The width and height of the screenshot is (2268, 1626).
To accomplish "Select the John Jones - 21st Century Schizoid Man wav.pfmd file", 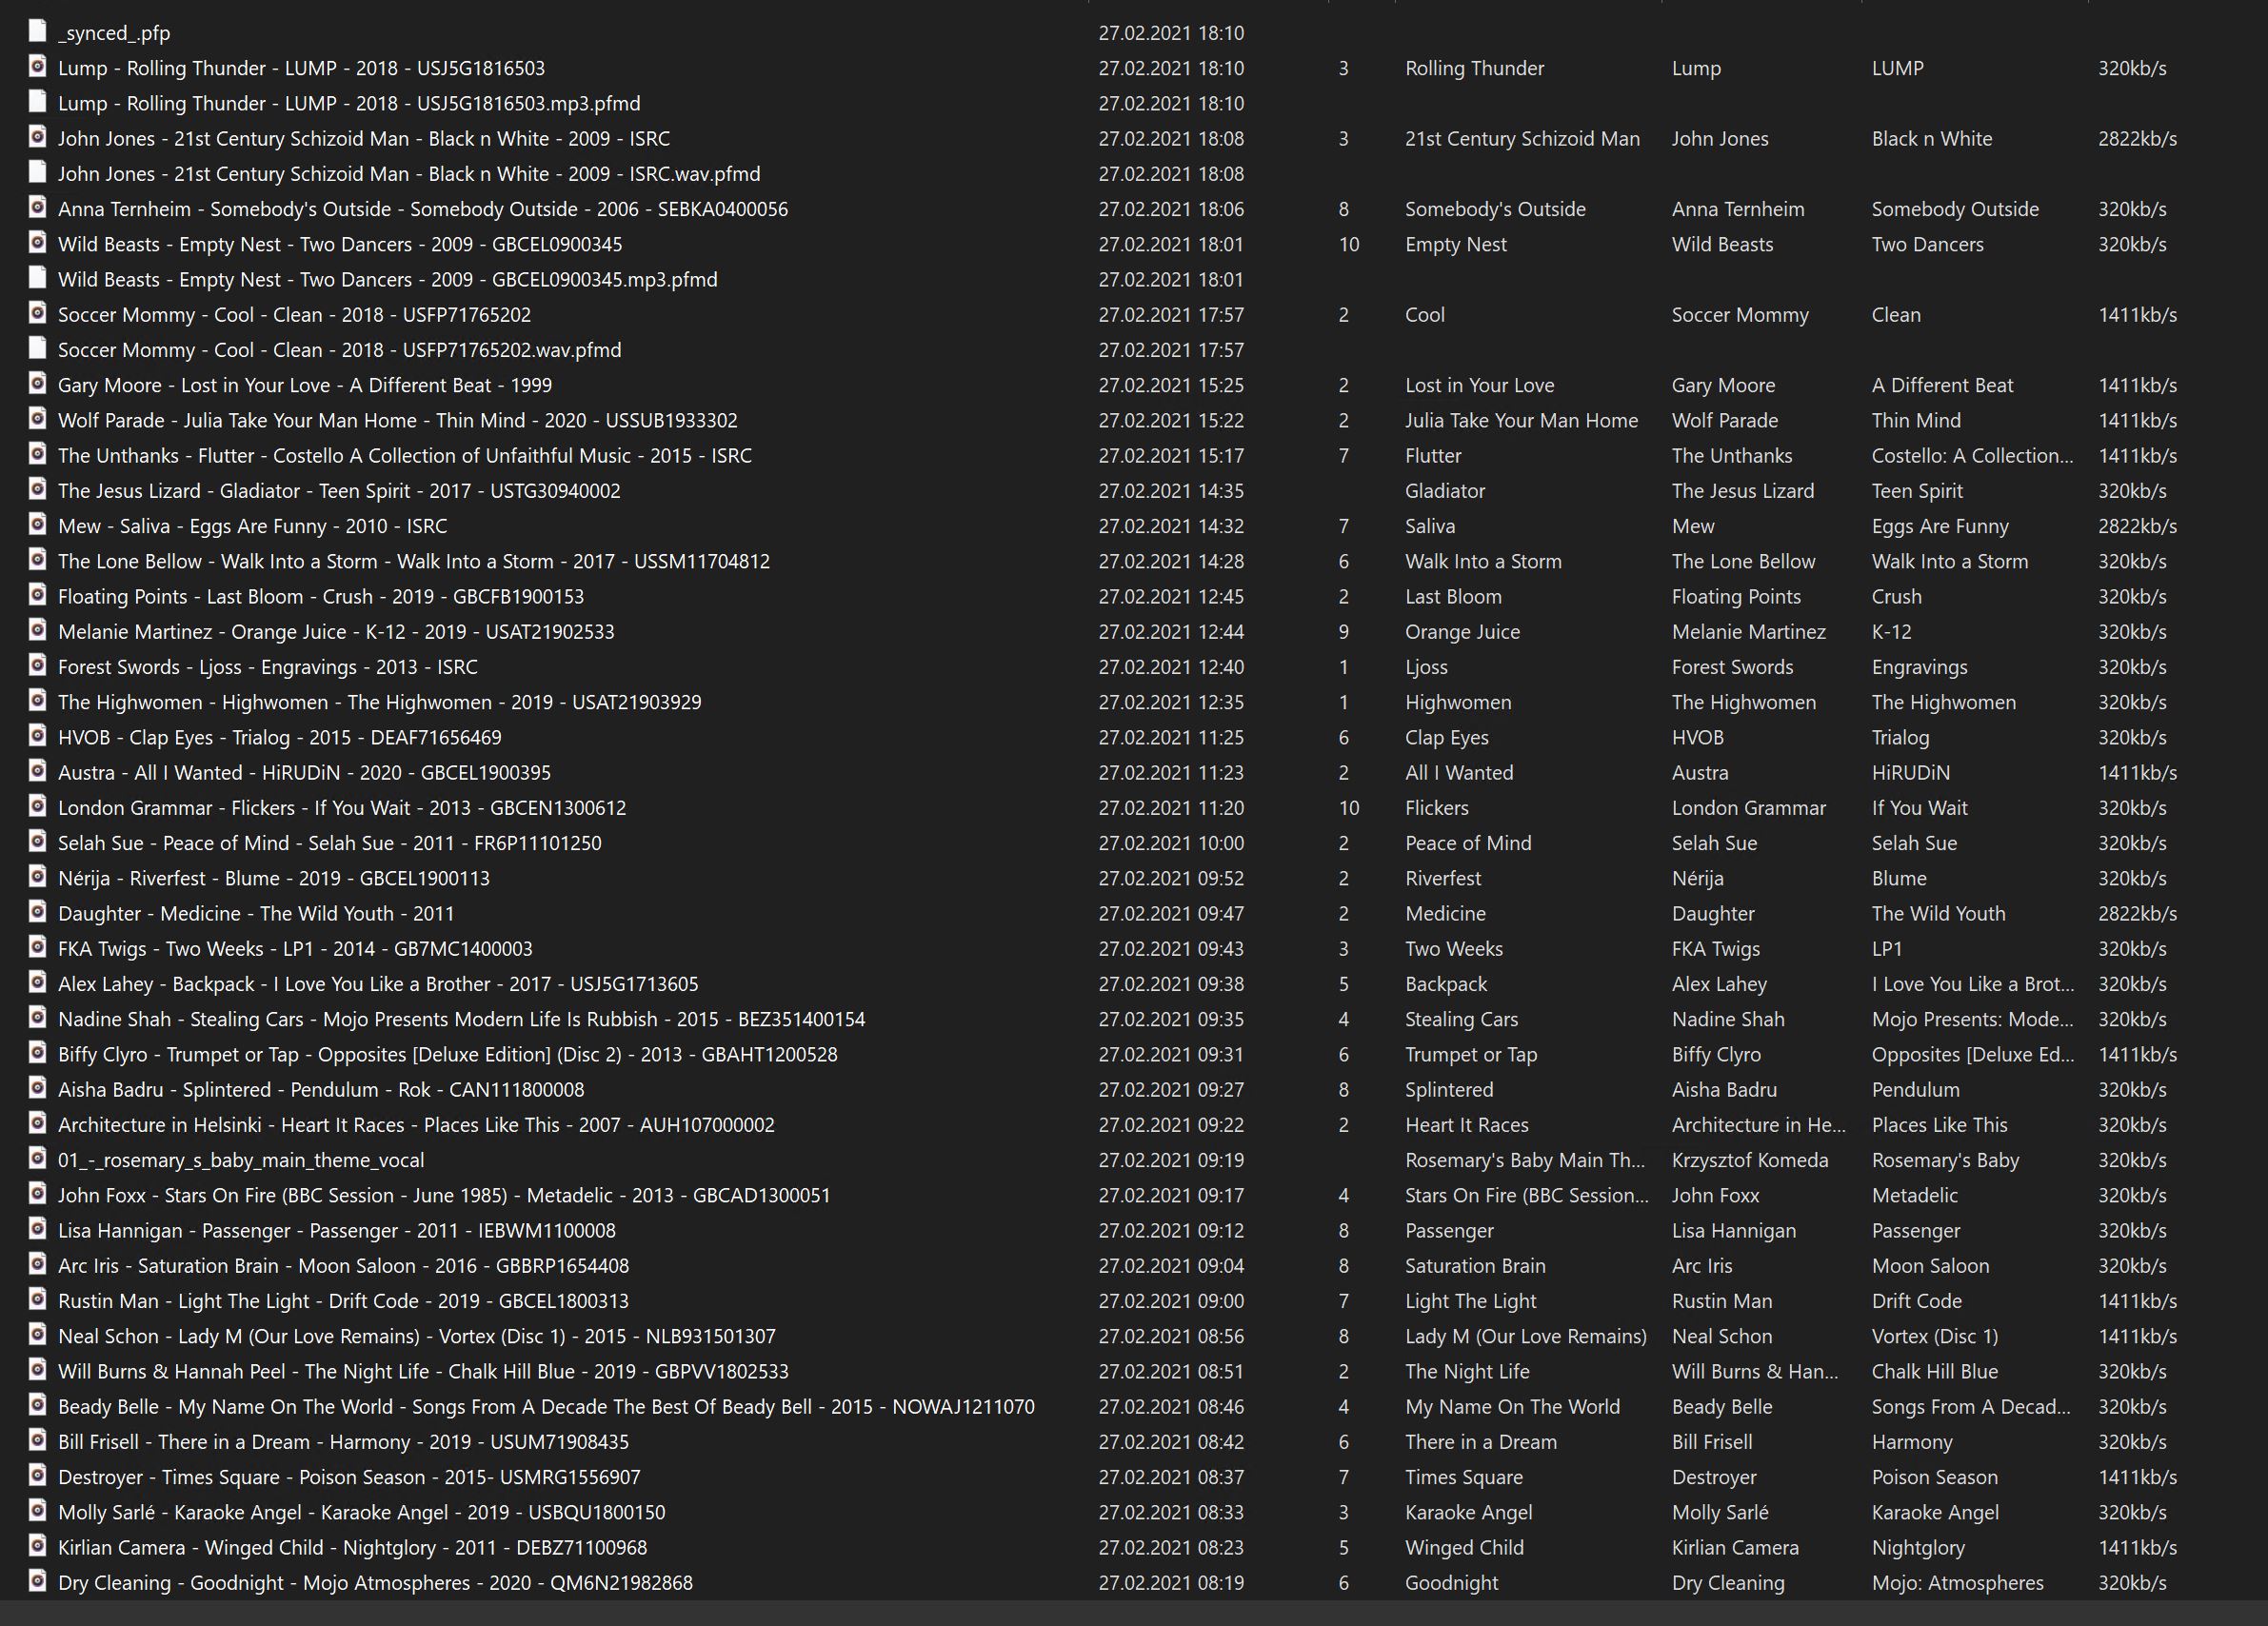I will 408,174.
